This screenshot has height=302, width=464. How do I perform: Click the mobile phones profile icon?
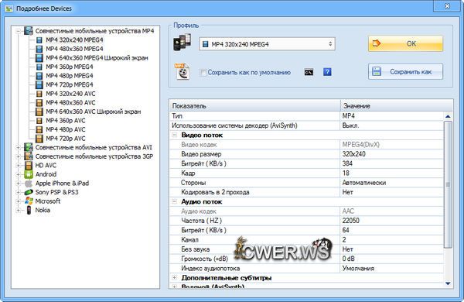tap(182, 43)
